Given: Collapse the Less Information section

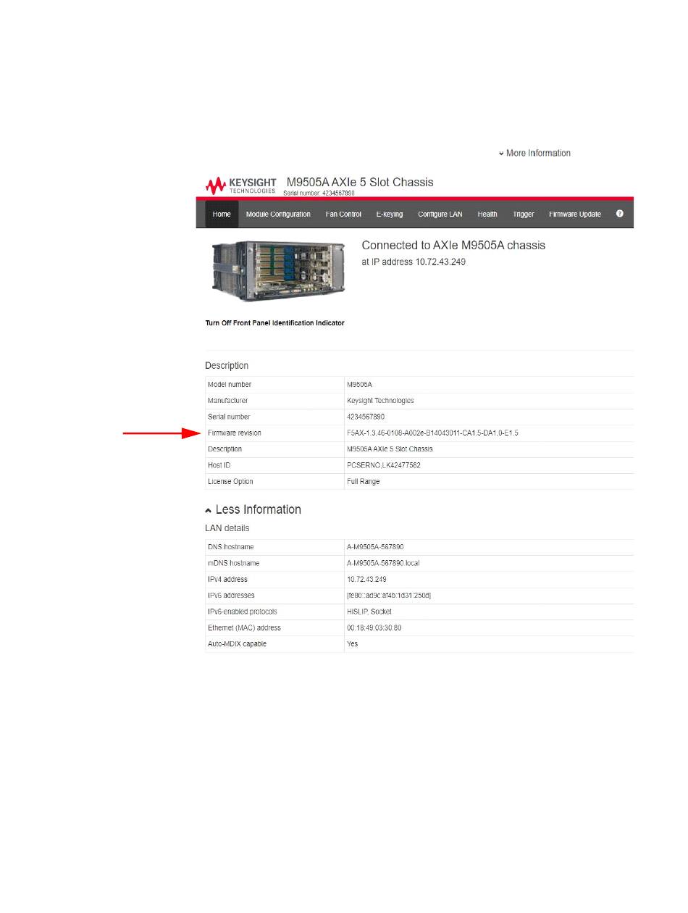Looking at the screenshot, I should tap(253, 509).
